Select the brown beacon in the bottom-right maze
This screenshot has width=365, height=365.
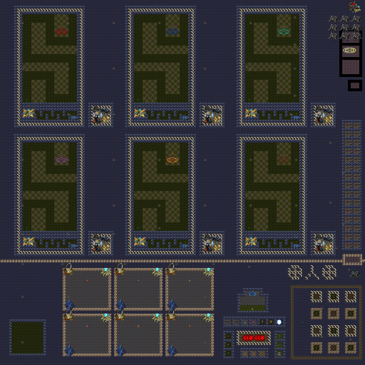[x=284, y=160]
